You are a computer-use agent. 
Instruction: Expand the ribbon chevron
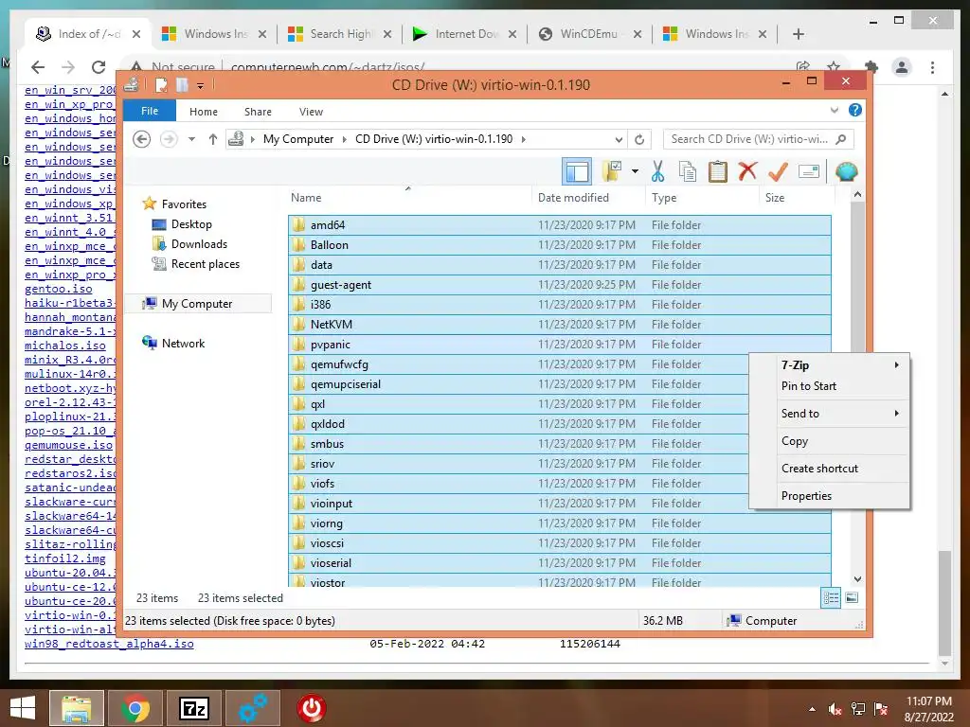[834, 111]
